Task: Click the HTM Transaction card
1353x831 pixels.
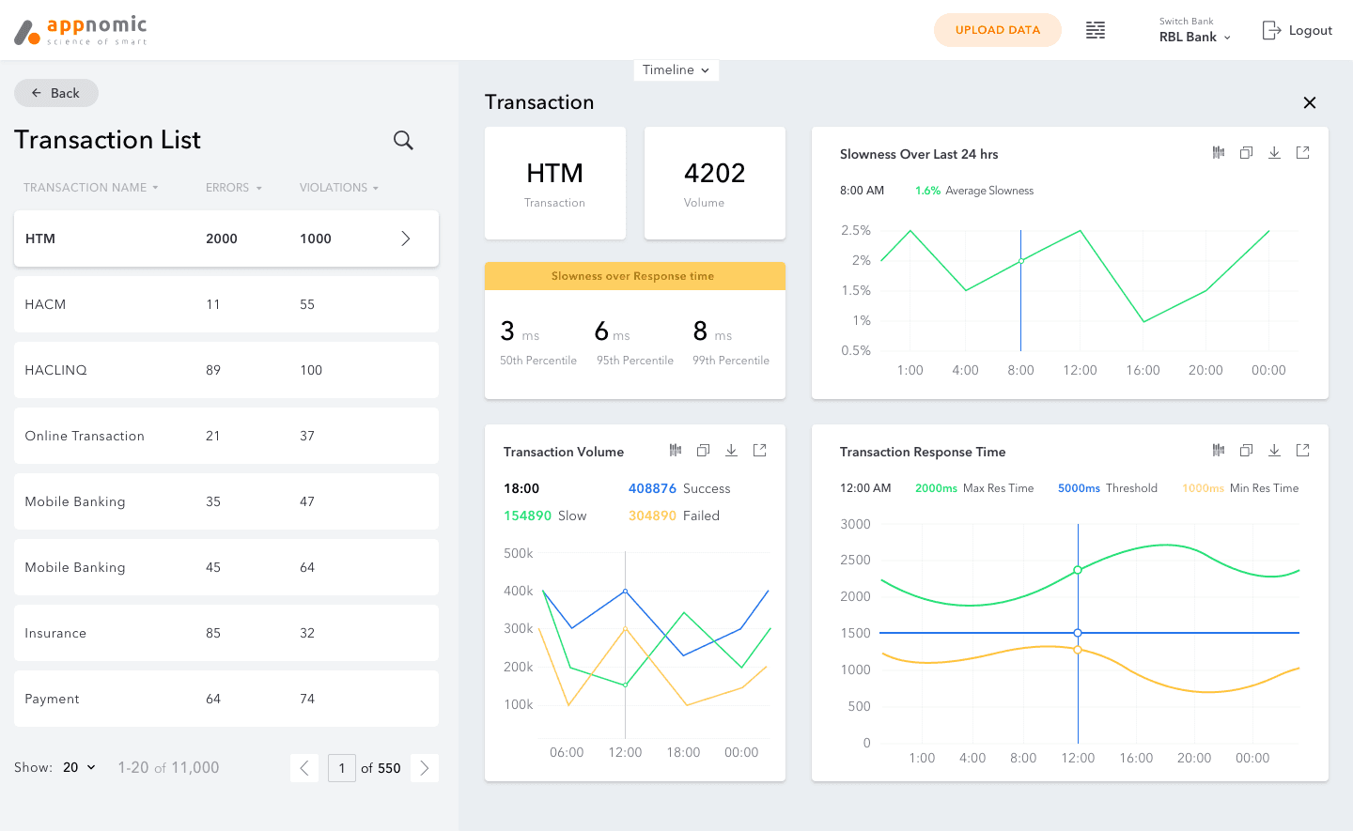Action: (x=555, y=183)
